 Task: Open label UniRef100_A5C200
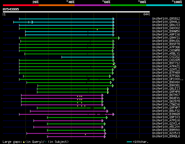point(166,127)
